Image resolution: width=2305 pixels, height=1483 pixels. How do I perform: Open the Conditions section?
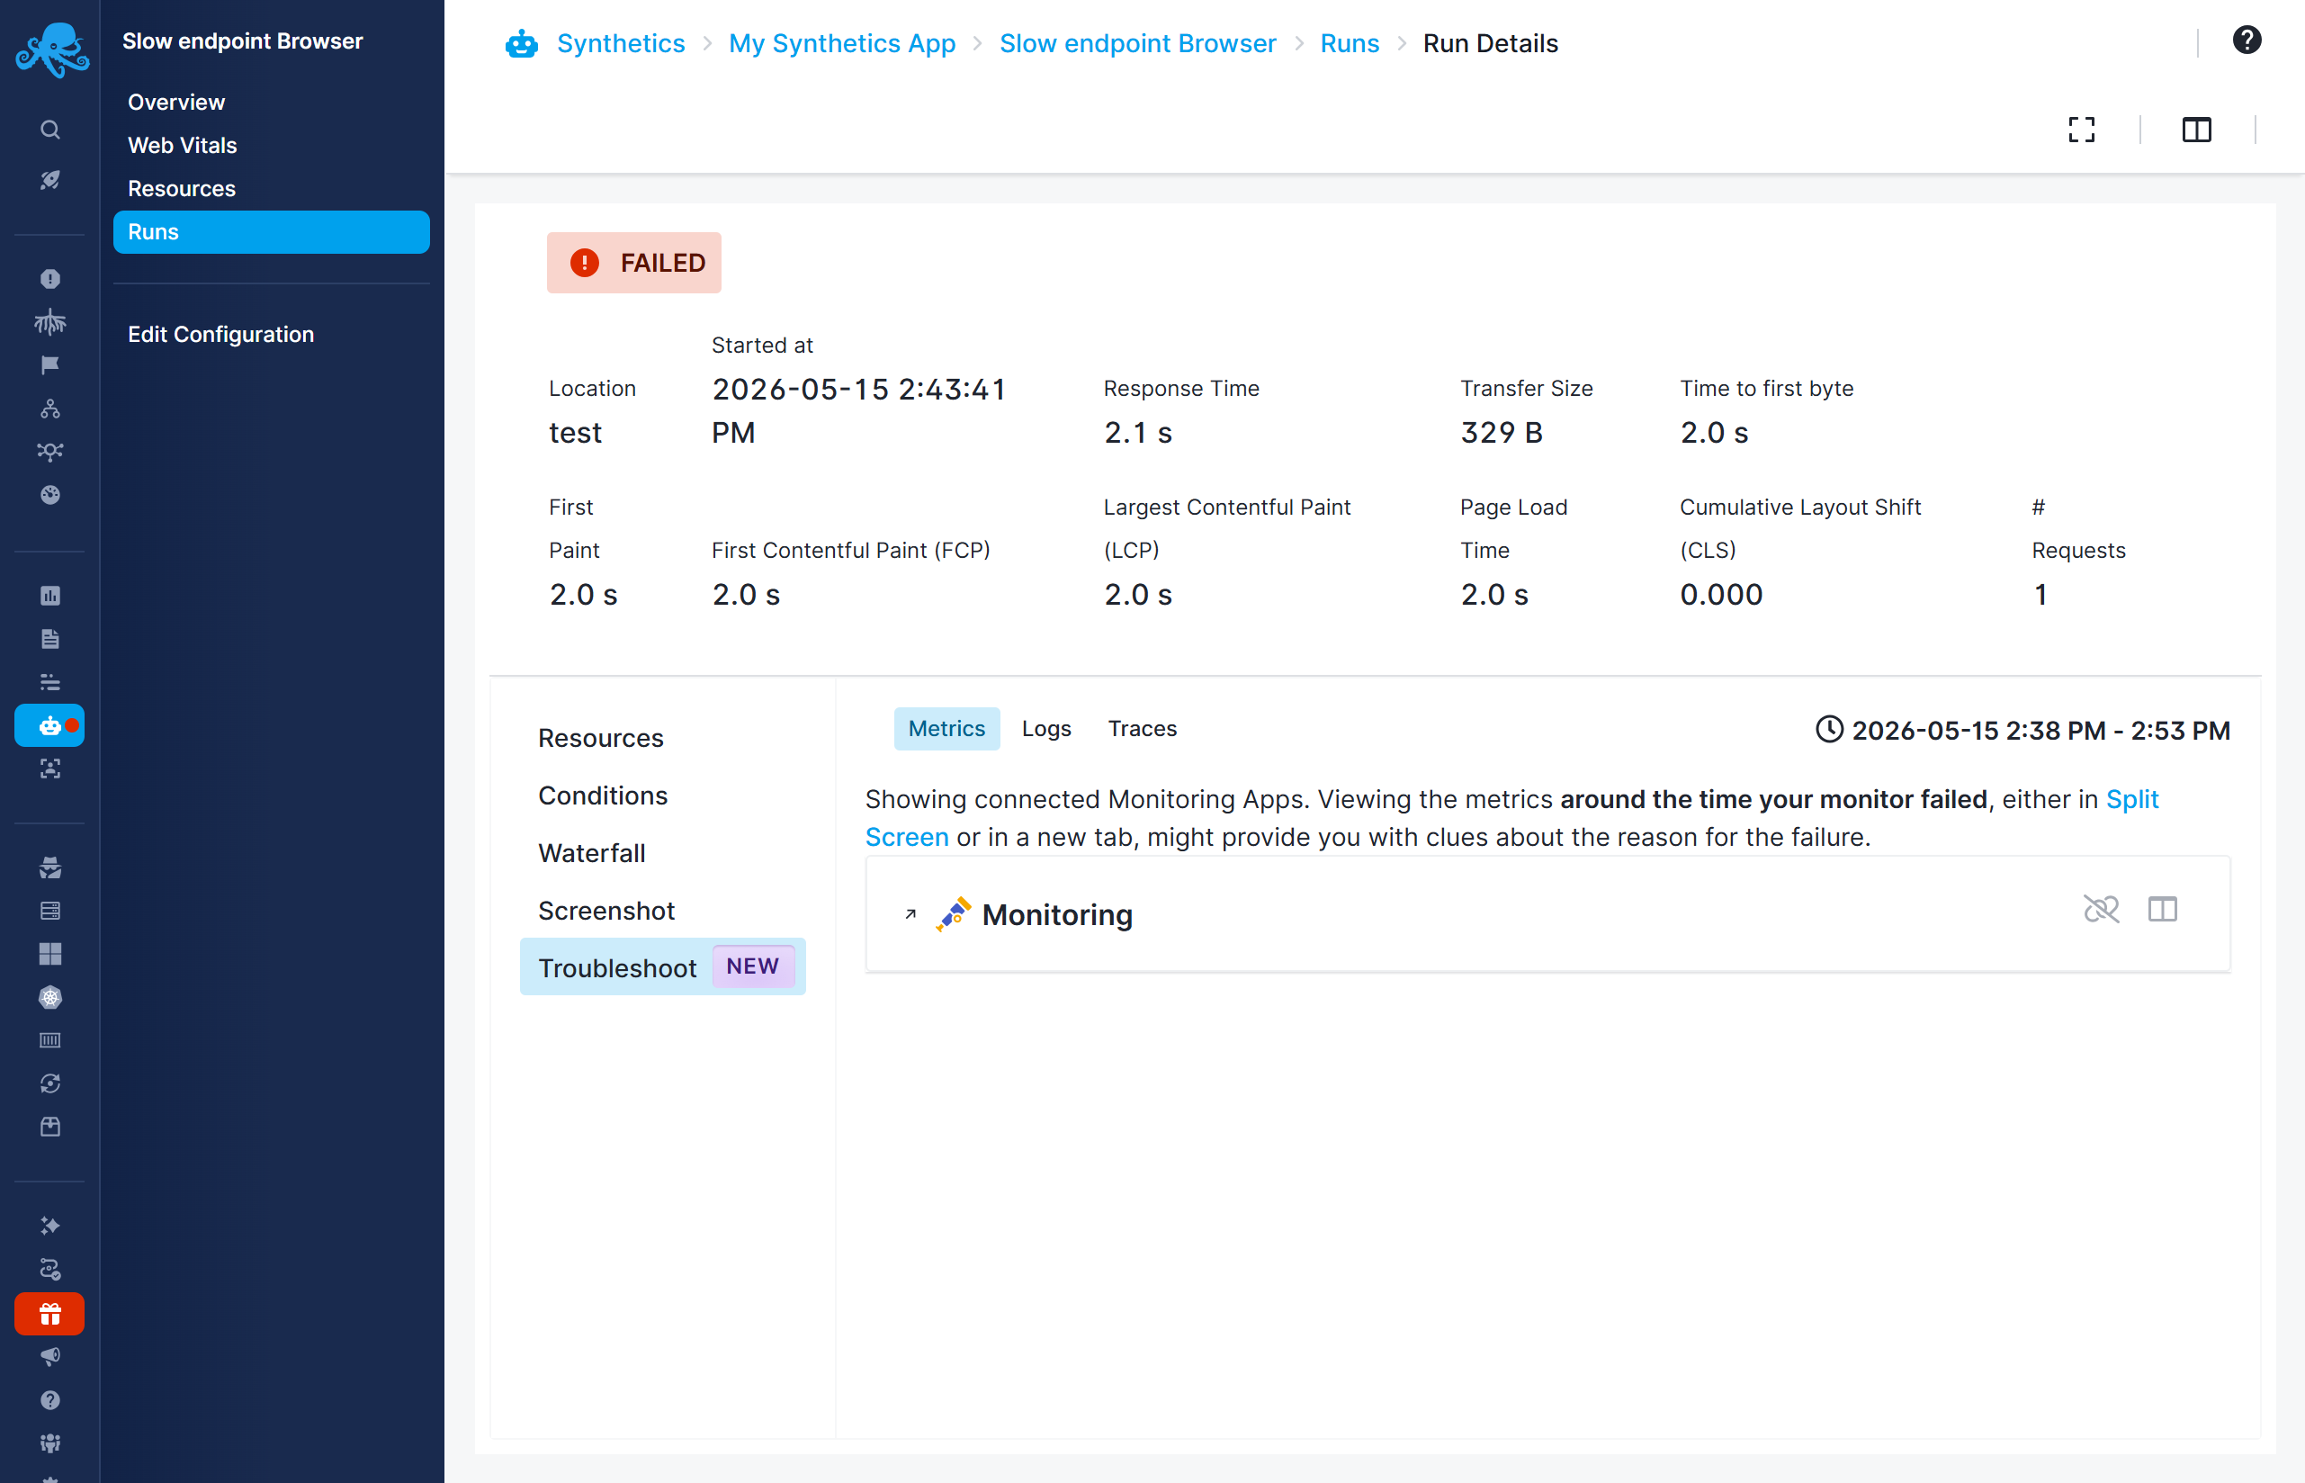tap(603, 796)
